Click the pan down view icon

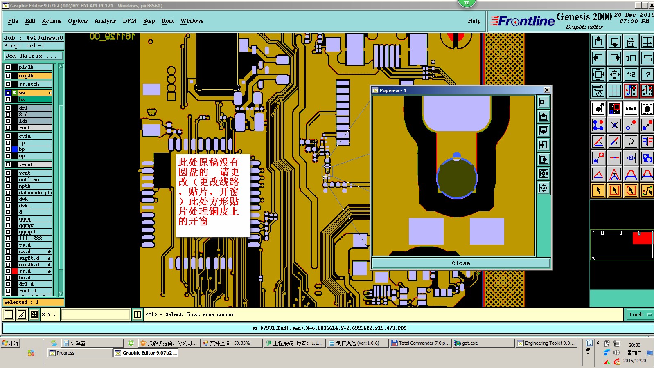coord(615,42)
